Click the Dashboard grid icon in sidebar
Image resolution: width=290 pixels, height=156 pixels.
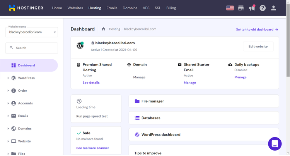coord(14,65)
